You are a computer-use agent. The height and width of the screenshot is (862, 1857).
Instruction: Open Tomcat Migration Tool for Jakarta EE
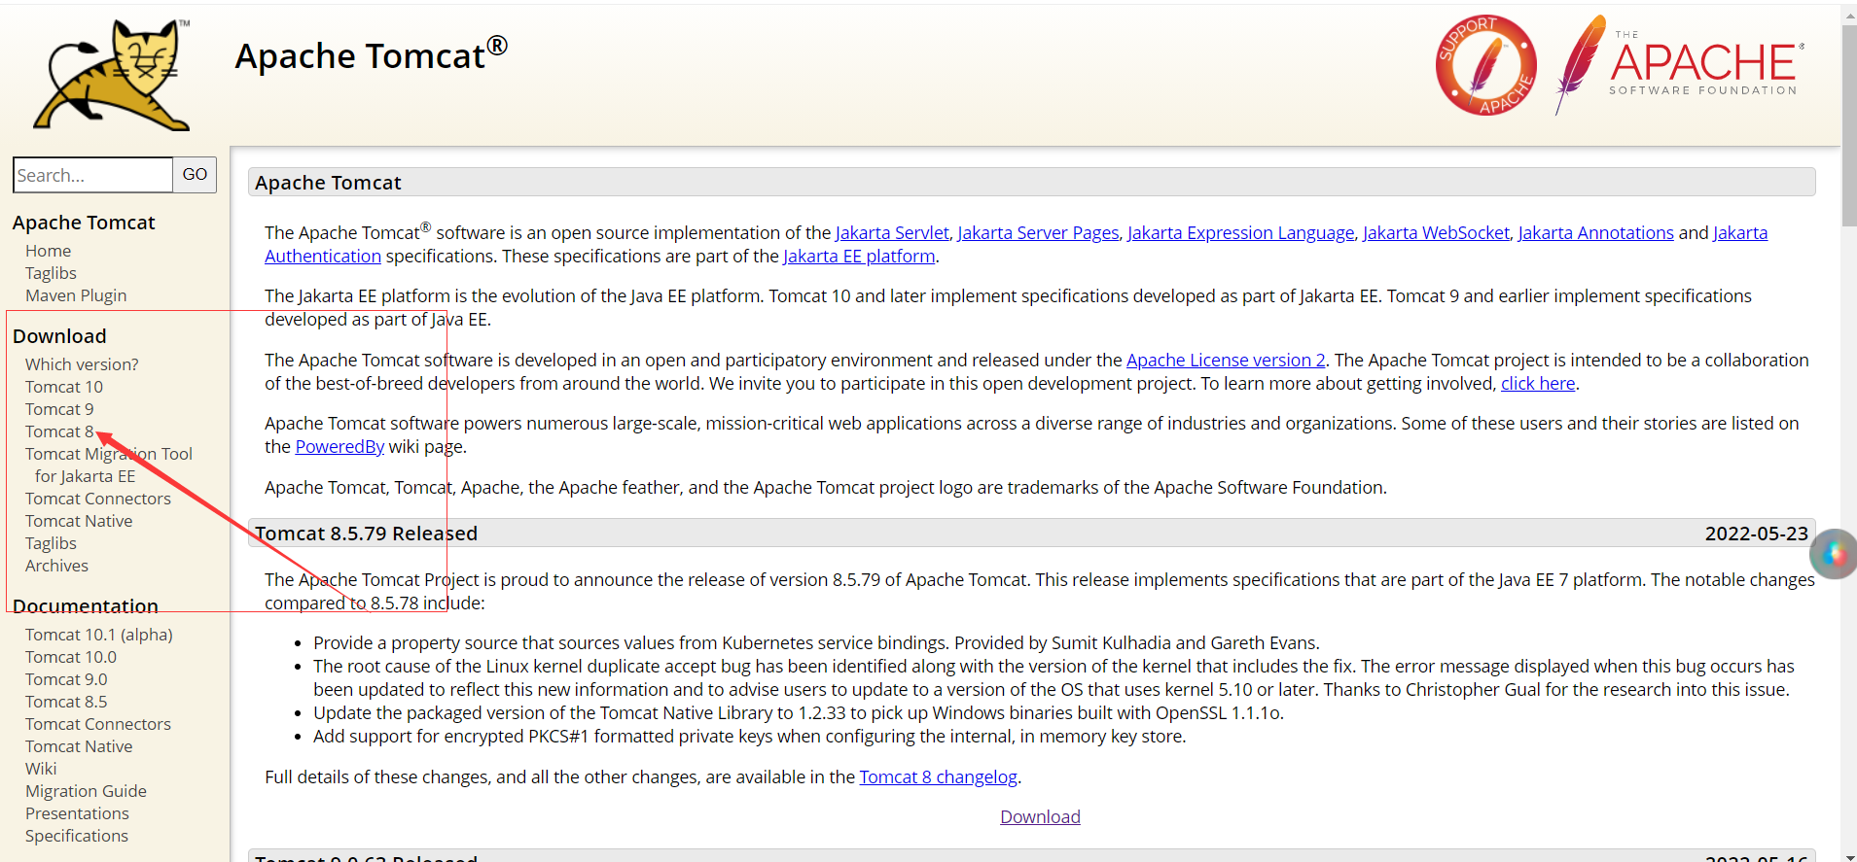click(109, 465)
